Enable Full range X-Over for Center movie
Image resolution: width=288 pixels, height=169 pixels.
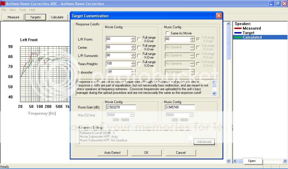(139, 47)
